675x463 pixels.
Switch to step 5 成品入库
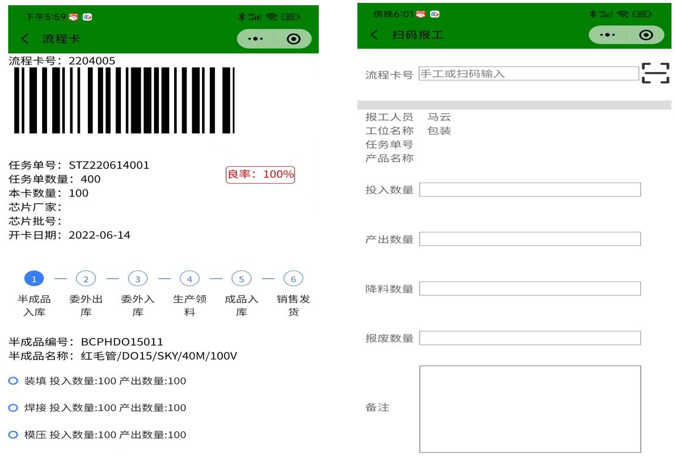pyautogui.click(x=241, y=279)
